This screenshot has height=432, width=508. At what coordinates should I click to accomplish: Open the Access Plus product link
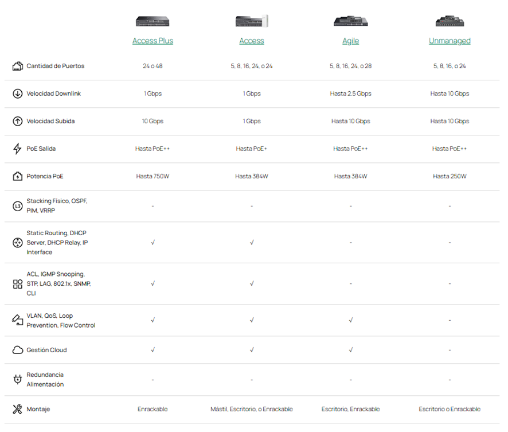click(153, 41)
